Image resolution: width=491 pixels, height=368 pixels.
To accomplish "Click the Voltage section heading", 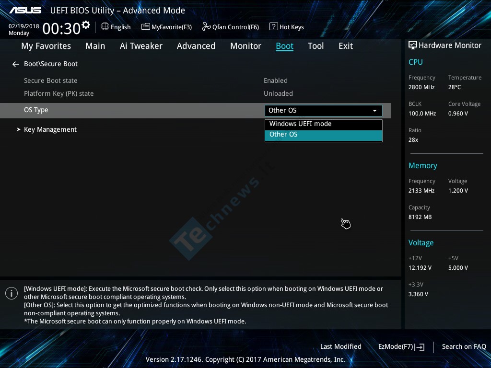I will (421, 243).
